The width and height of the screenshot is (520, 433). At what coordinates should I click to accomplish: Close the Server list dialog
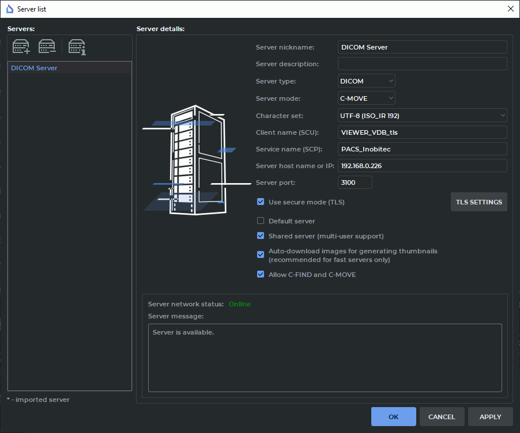[x=510, y=9]
